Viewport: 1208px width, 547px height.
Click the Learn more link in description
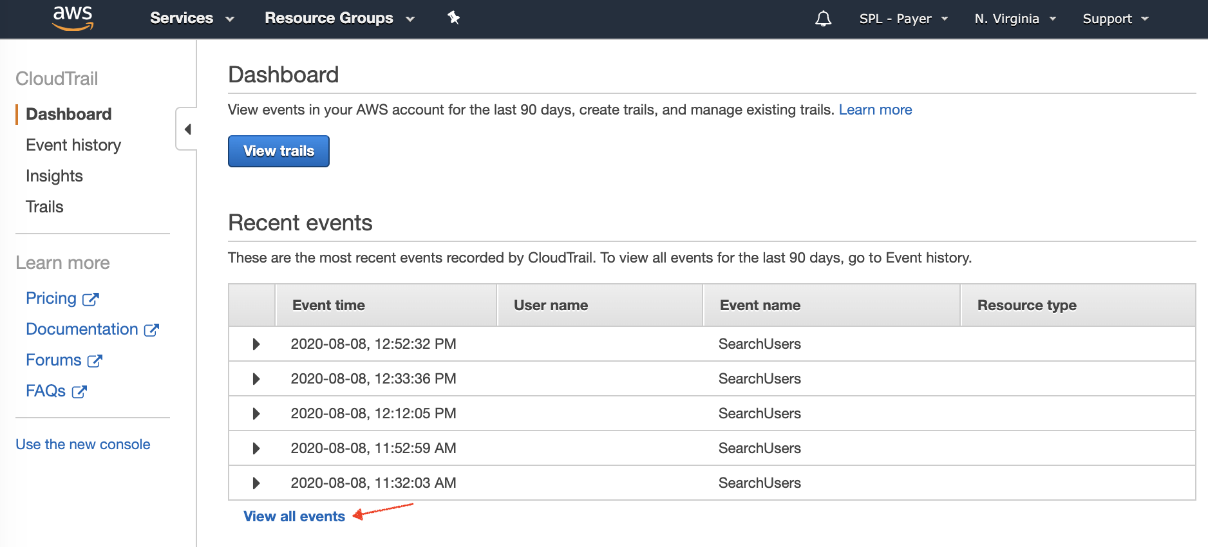(x=875, y=109)
